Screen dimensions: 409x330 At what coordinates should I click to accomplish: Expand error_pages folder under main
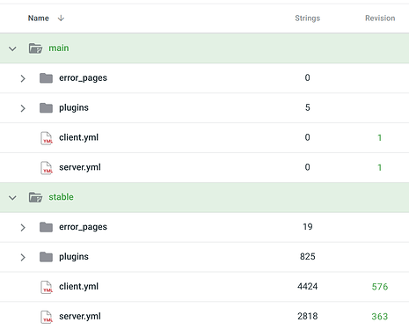23,78
